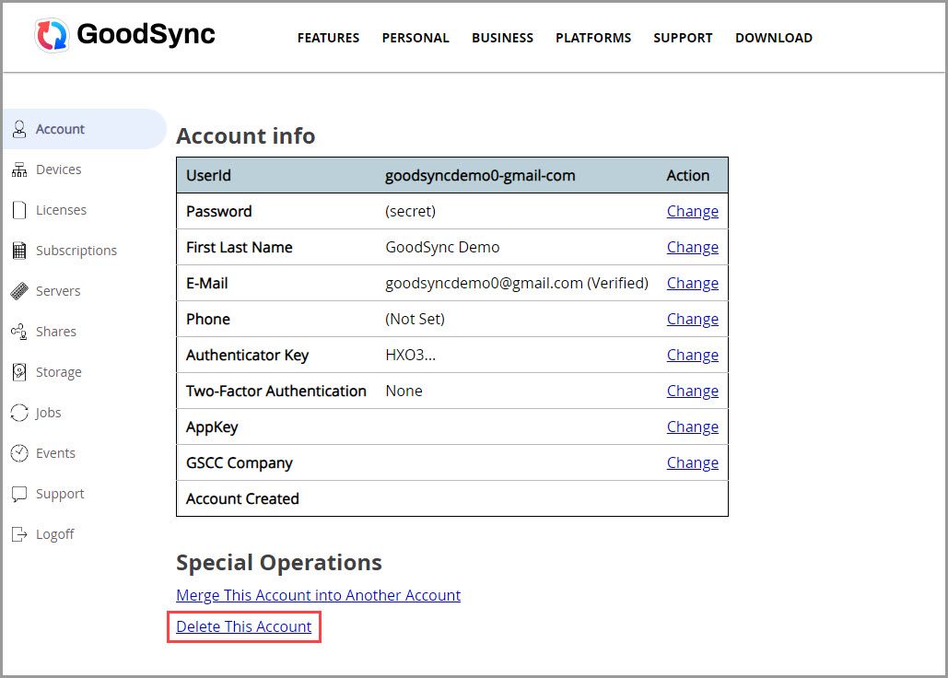
Task: Click Change link for E-Mail row
Action: [692, 284]
